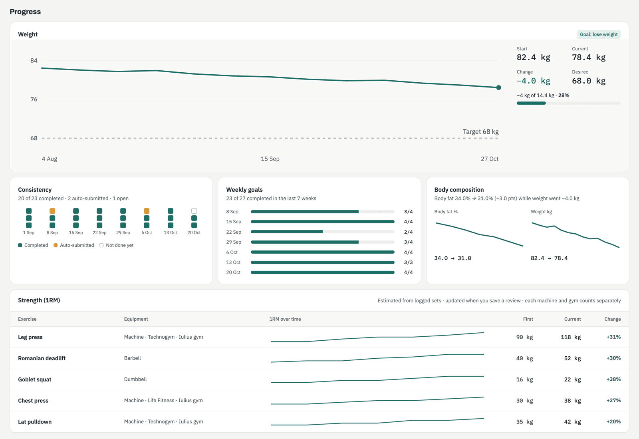Click the 8 Sep weekly goal progress bar

pos(323,212)
